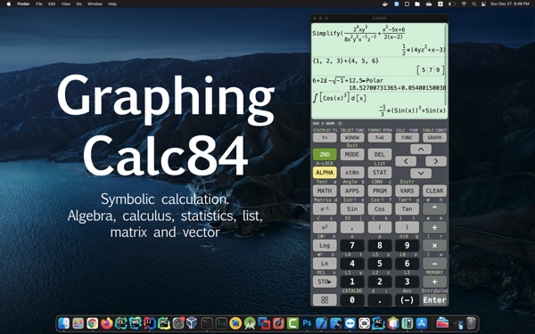The width and height of the screenshot is (535, 334).
Task: Click the date and time in the menu bar
Action: tap(510, 4)
